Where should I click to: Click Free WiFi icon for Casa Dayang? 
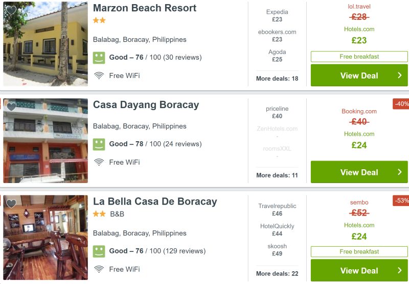pos(99,162)
